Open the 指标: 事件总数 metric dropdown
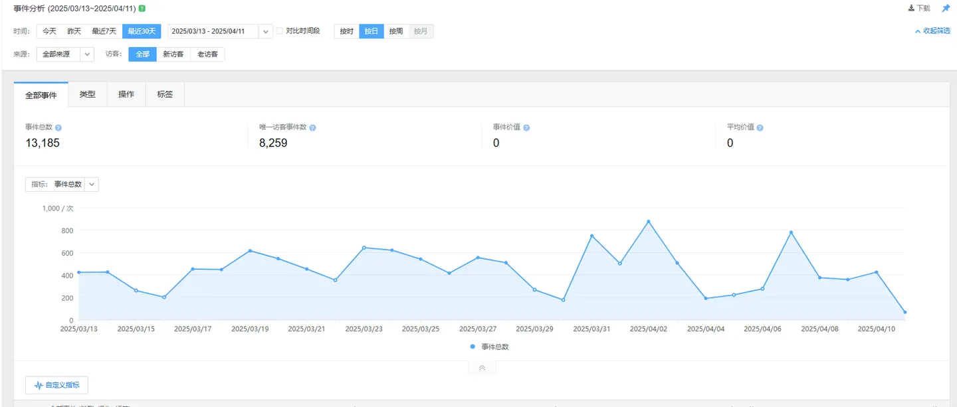Screen dimensions: 957x407 click(62, 184)
